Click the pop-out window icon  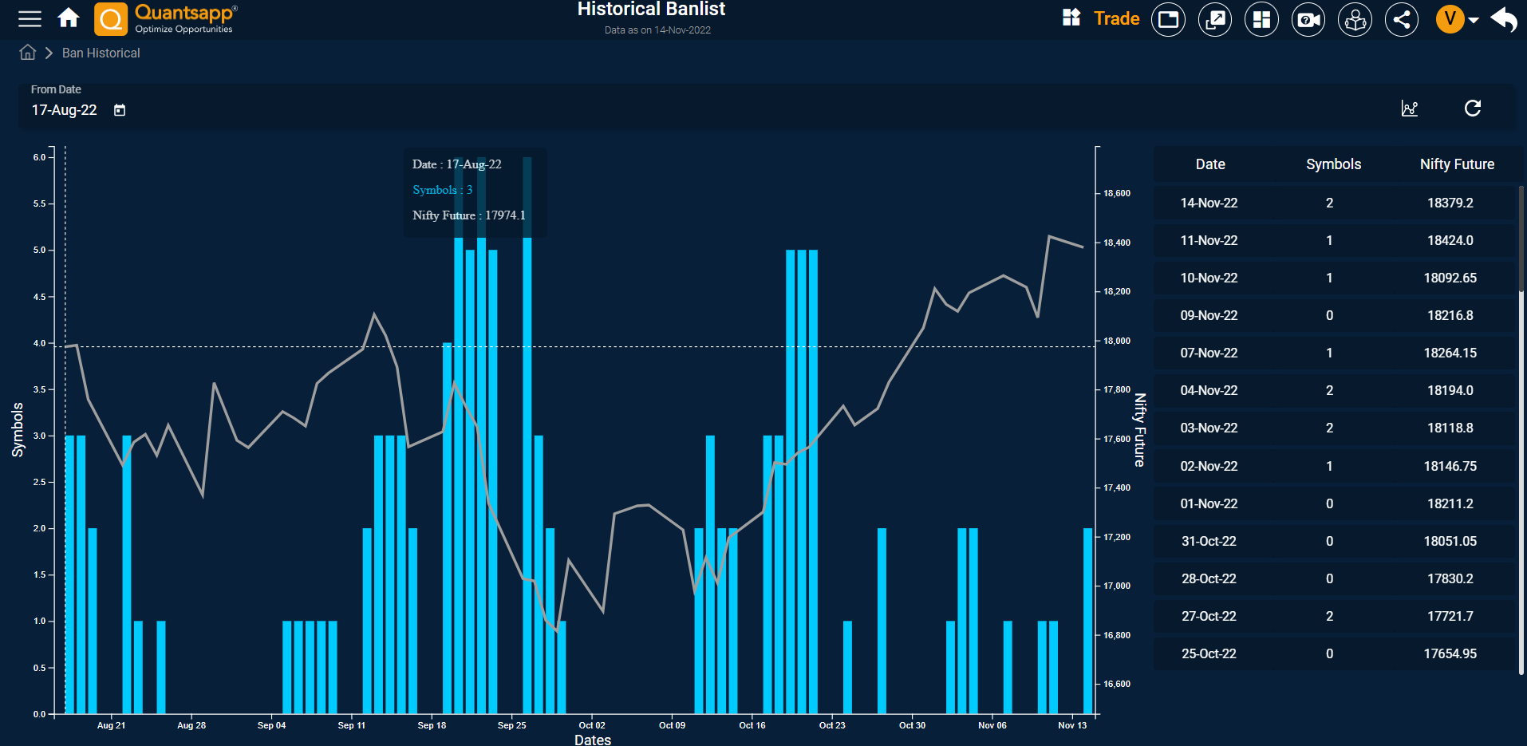coord(1215,19)
